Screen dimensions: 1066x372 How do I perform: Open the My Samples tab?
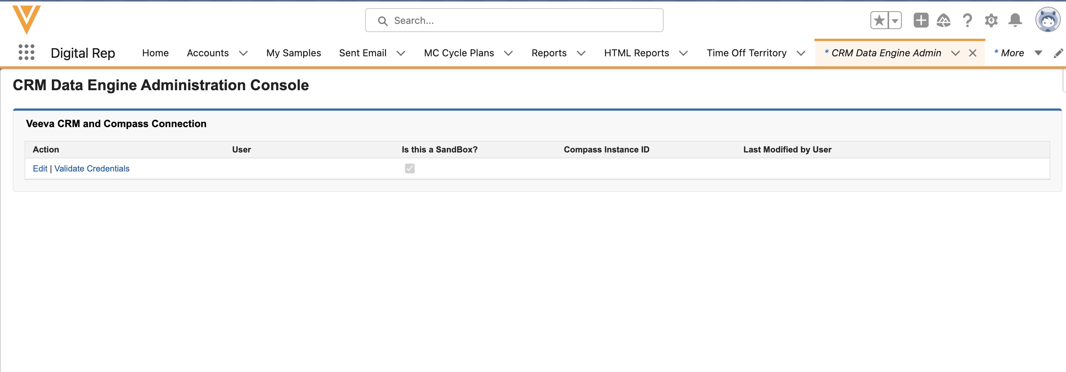293,53
